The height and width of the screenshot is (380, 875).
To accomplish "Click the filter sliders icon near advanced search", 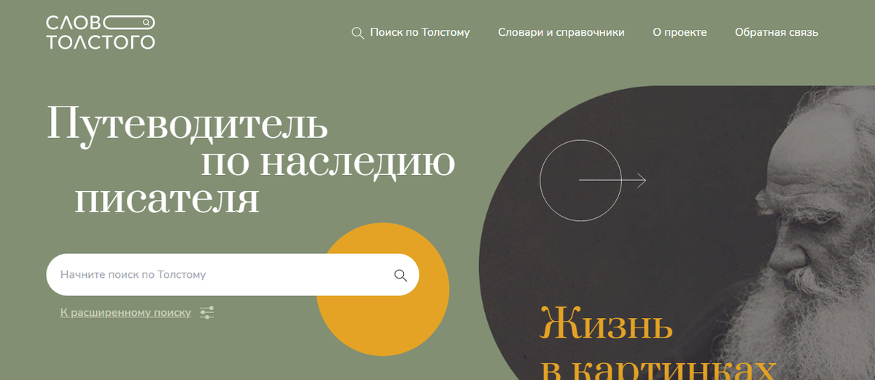I will (x=207, y=313).
